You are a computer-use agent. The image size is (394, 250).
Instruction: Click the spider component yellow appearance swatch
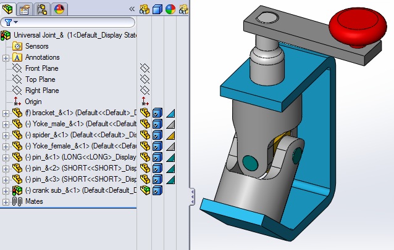pyautogui.click(x=171, y=135)
